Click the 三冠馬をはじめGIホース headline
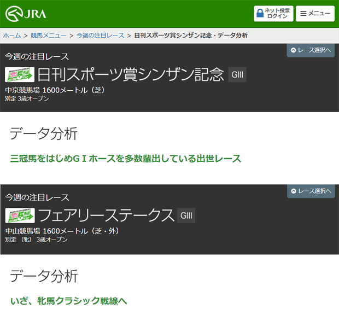This screenshot has height=327, width=339. [x=126, y=159]
